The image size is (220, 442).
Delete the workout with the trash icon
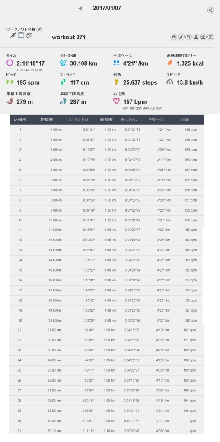tap(210, 37)
